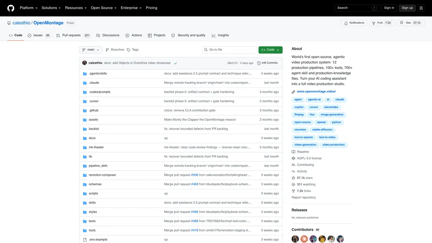Click the assets folder icon
The image size is (432, 243).
(85, 120)
